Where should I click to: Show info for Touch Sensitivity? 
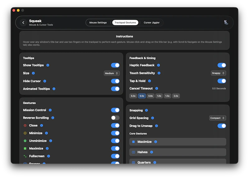click(x=159, y=73)
